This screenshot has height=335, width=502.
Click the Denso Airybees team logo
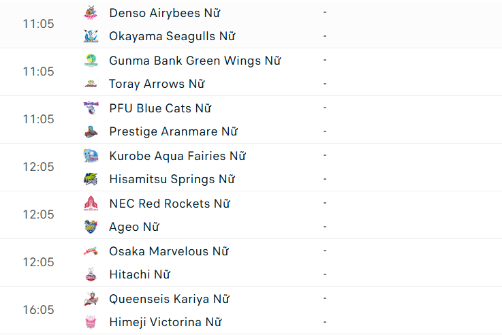pos(91,13)
